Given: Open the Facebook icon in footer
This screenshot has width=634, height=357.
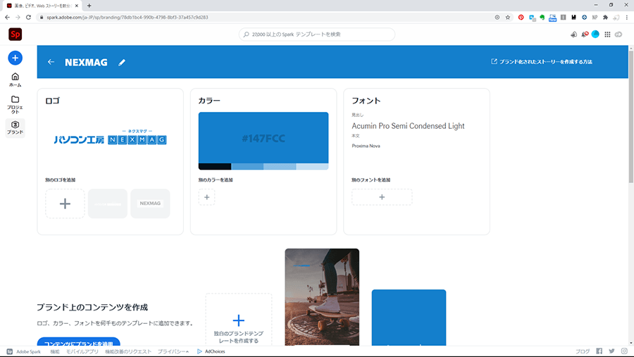Looking at the screenshot, I should (599, 351).
